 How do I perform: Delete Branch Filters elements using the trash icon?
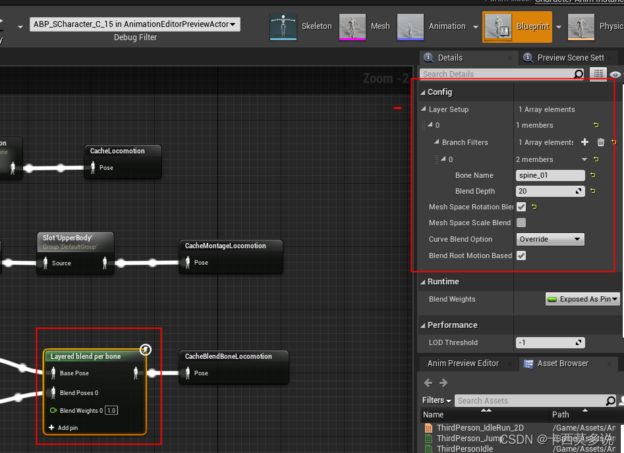[600, 142]
